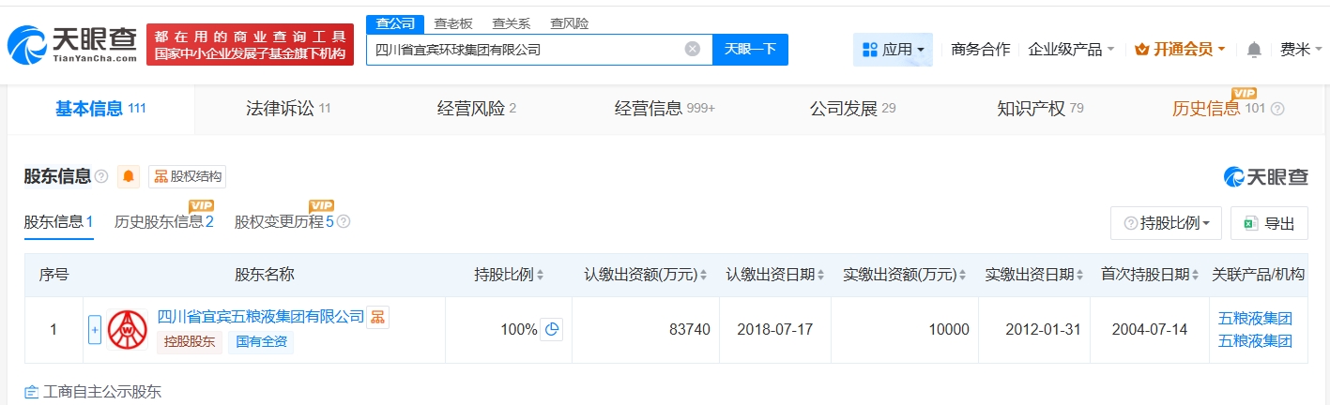The image size is (1330, 405).
Task: Expand shareholder row with plus button
Action: point(94,330)
